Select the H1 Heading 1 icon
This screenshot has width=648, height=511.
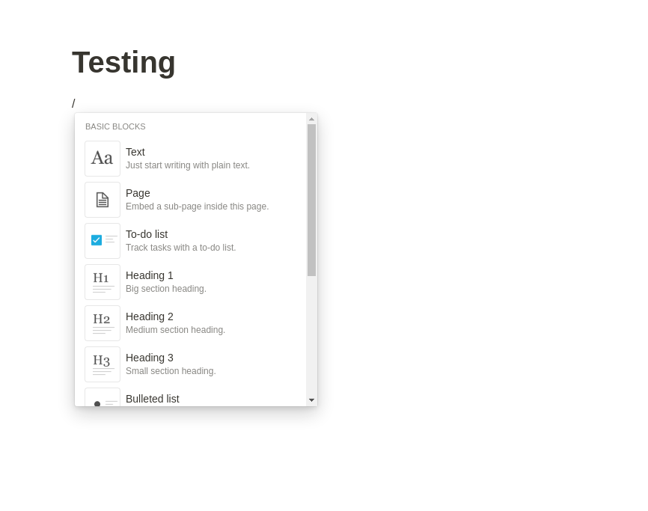pos(103,281)
